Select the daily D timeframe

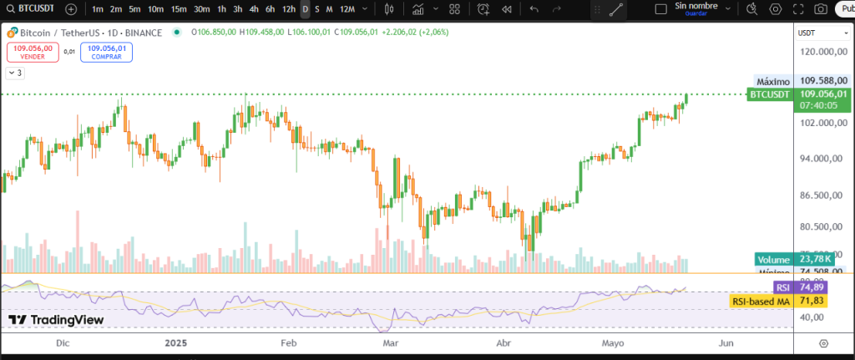pyautogui.click(x=306, y=8)
